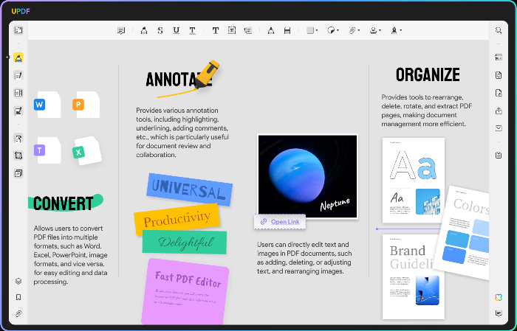The height and width of the screenshot is (331, 517).
Task: Click the Excel file icon
Action: pyautogui.click(x=87, y=150)
